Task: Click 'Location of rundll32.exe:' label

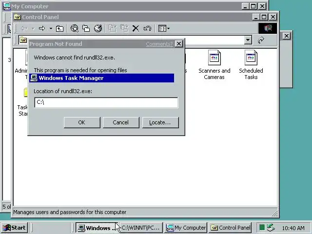Action: [63, 91]
